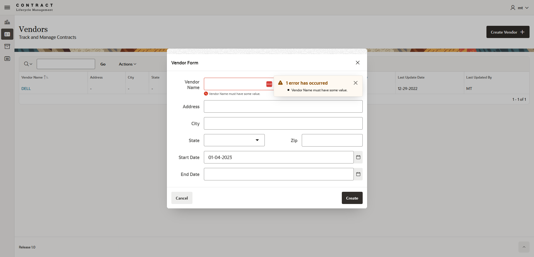
Task: Open the calendar icon in sidebar
Action: coord(7,59)
